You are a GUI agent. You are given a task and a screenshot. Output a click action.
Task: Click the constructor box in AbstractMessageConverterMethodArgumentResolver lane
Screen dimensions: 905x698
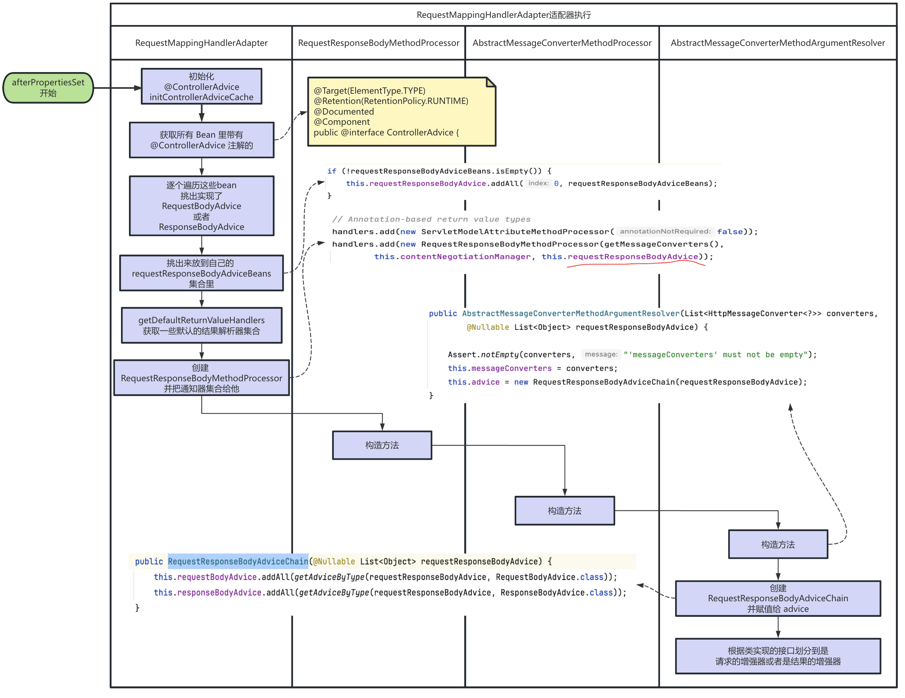(778, 544)
